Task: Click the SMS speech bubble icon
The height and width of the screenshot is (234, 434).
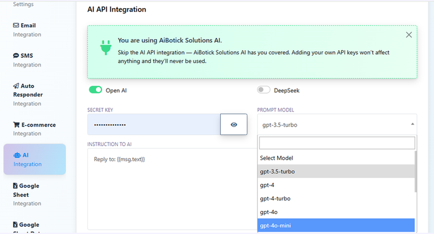Action: [16, 56]
